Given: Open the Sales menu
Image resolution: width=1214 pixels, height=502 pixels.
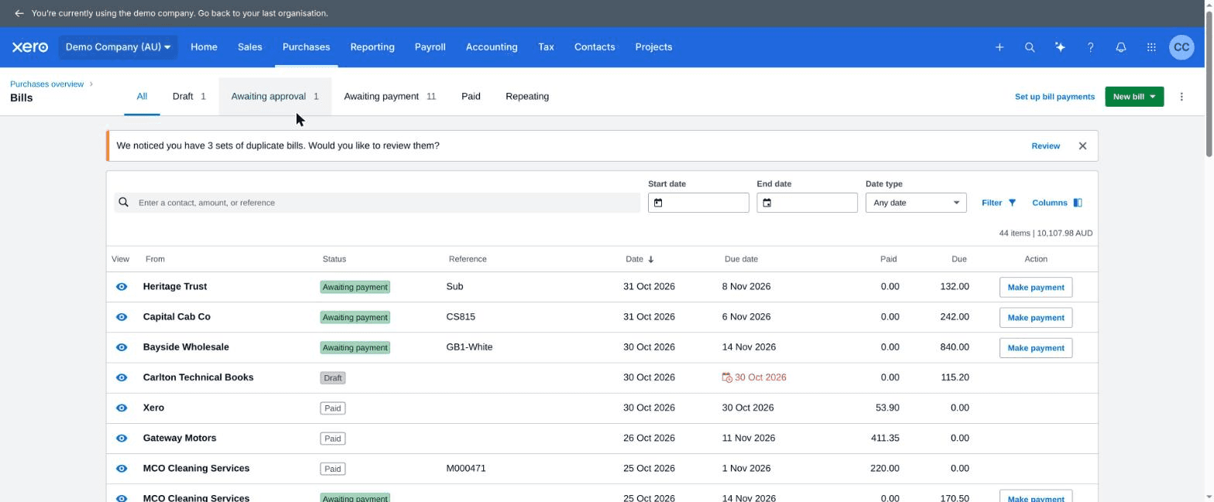Looking at the screenshot, I should point(249,47).
